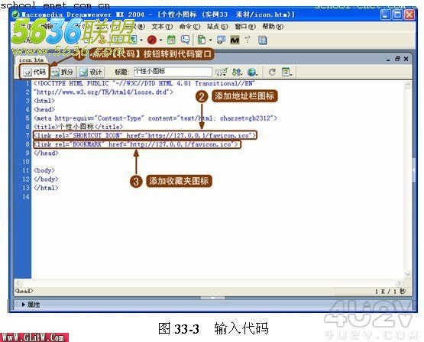Click the Templates insert icon
The height and width of the screenshot is (342, 424).
click(202, 40)
